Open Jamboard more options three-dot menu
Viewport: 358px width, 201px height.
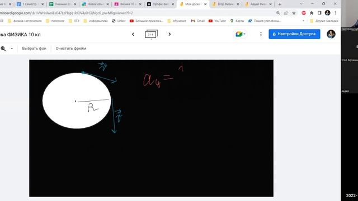tap(261, 34)
